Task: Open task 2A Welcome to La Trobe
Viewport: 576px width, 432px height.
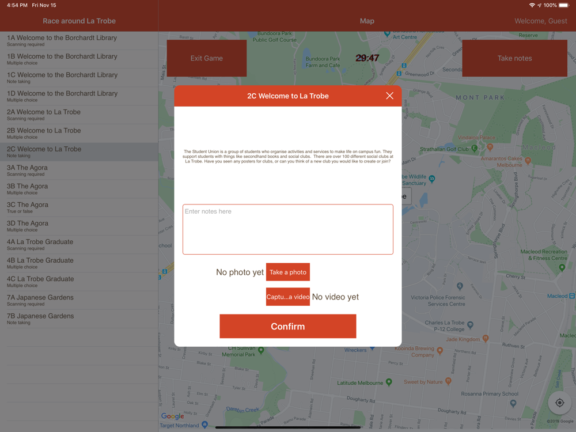Action: point(79,115)
